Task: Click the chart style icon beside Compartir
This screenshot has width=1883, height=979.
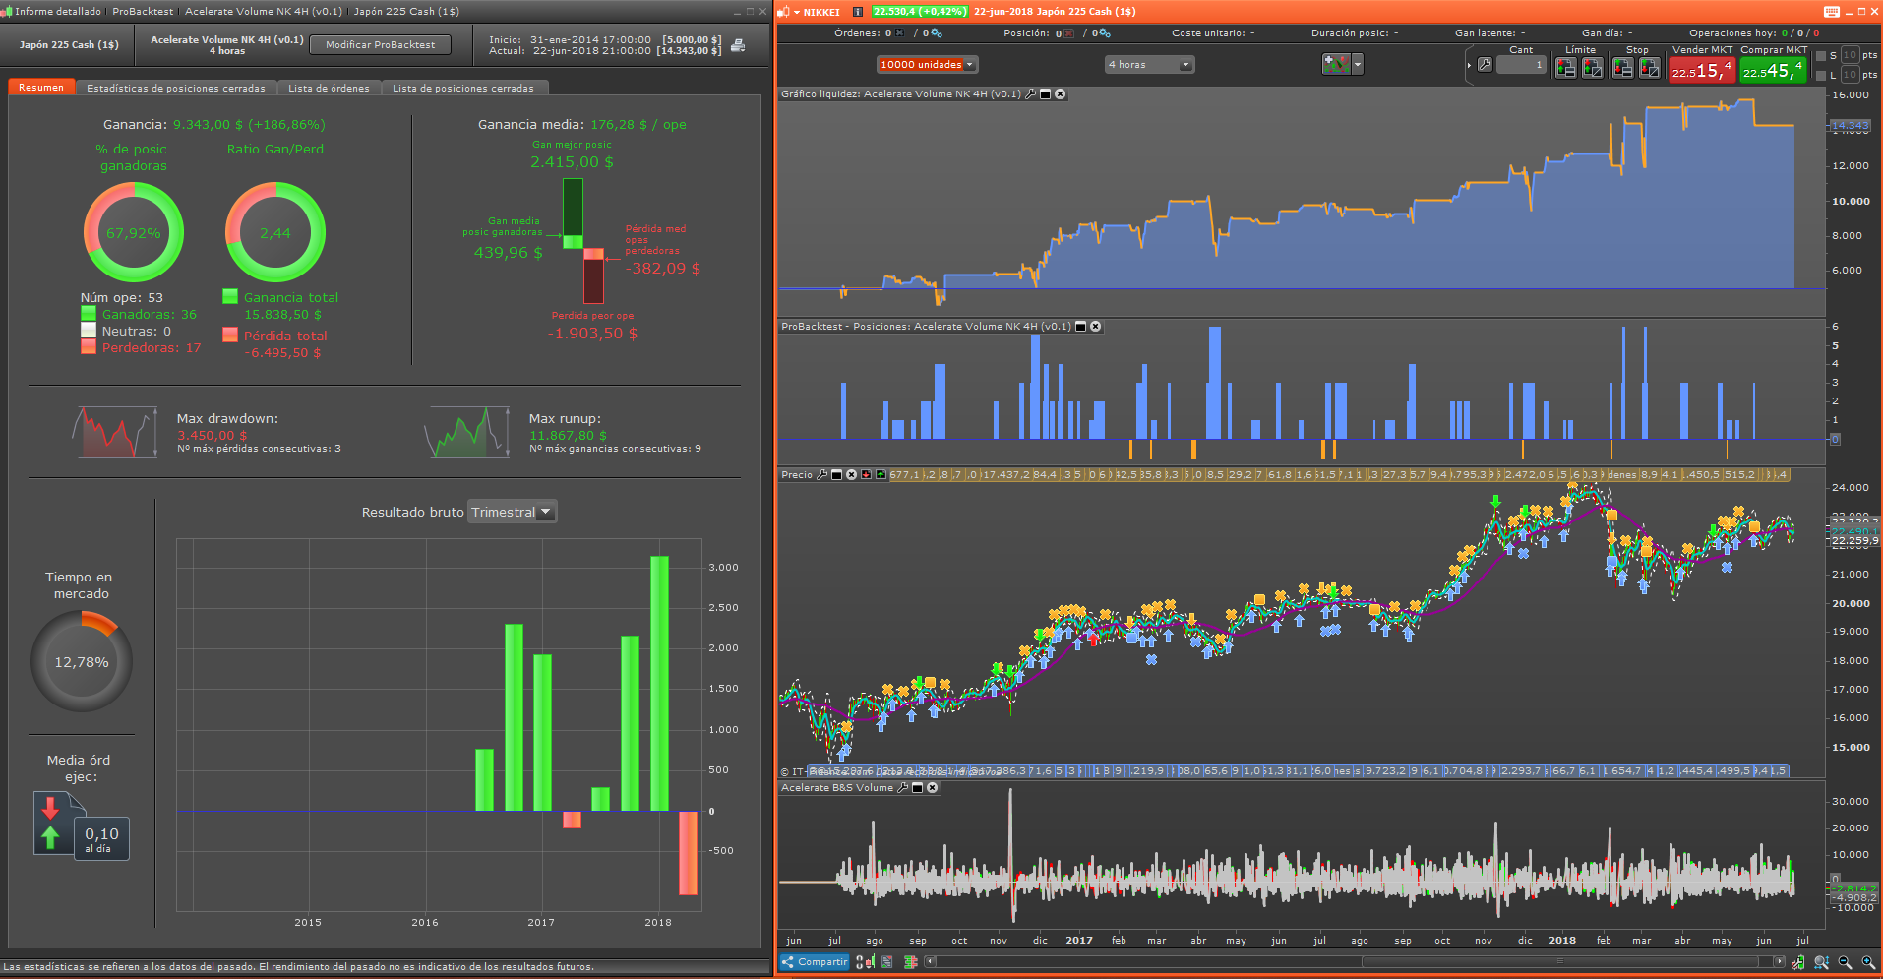Action: click(865, 962)
